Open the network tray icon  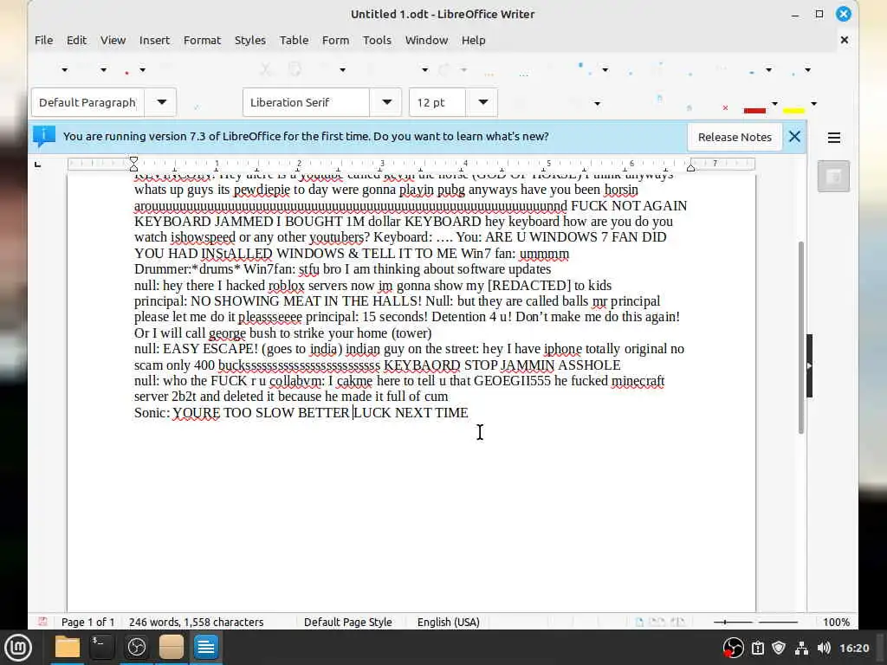click(x=801, y=648)
